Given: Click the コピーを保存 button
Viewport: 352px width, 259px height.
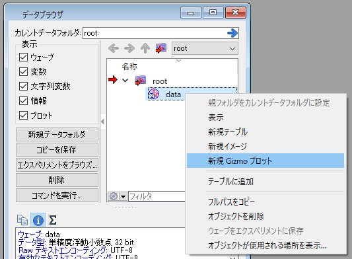Looking at the screenshot, I should [57, 149].
